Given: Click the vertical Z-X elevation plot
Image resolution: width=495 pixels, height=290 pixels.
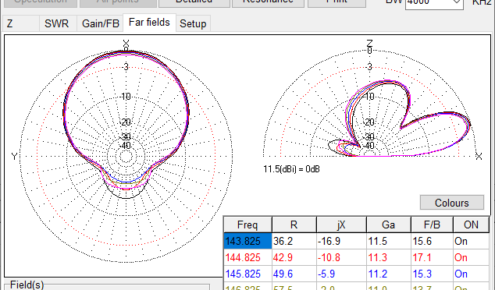Looking at the screenshot, I should click(x=369, y=103).
